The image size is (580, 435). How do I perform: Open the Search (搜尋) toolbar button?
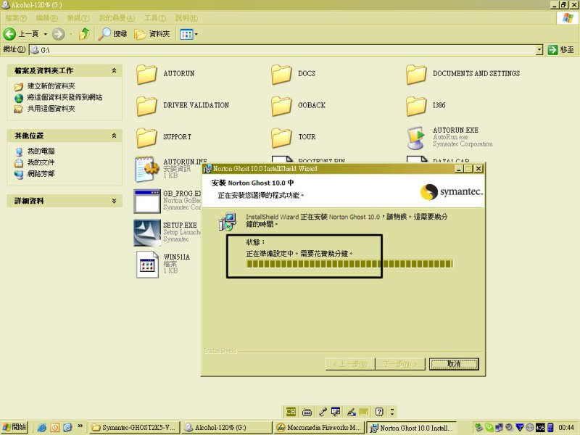click(113, 34)
